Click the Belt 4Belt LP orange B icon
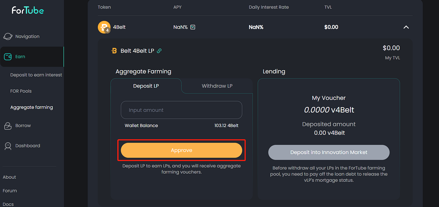This screenshot has width=439, height=207. coord(114,51)
